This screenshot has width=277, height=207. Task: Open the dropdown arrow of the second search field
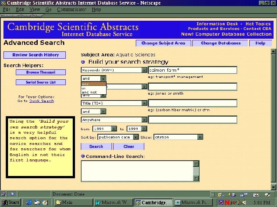click(144, 87)
